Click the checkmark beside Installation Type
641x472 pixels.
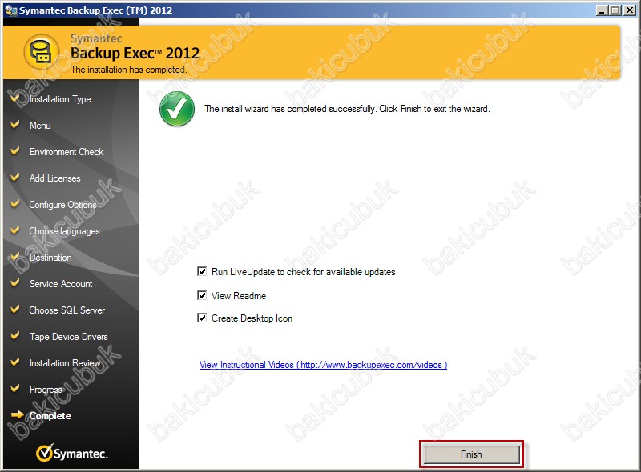tap(15, 98)
